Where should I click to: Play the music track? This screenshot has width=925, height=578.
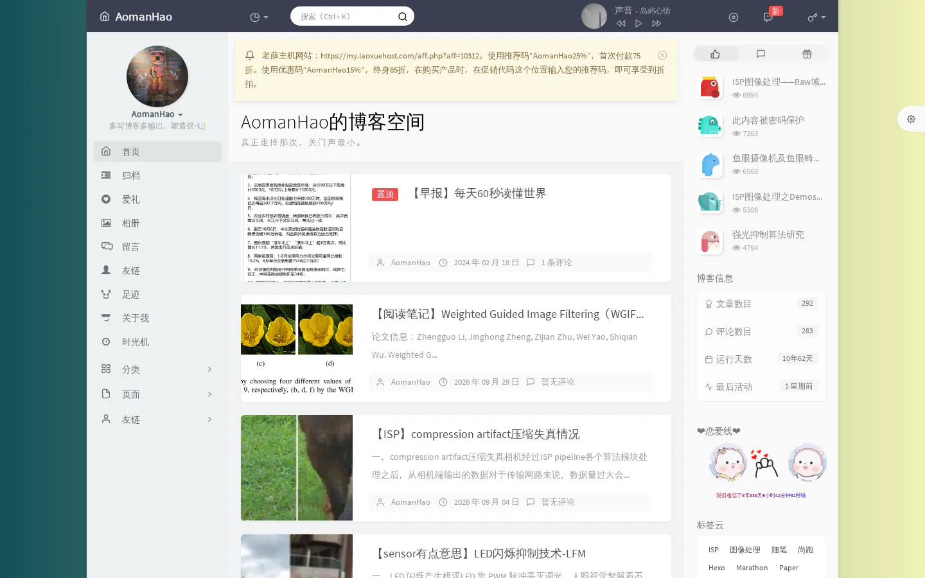click(639, 24)
